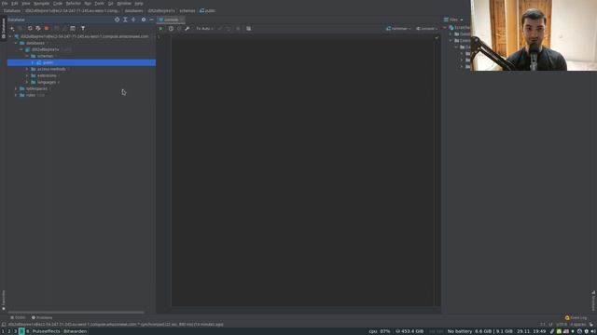Select the languages tree row
Viewport: 597px width, 335px height.
point(81,82)
